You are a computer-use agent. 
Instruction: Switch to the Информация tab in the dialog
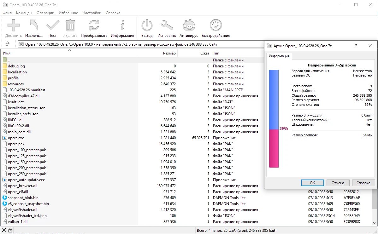pyautogui.click(x=280, y=56)
